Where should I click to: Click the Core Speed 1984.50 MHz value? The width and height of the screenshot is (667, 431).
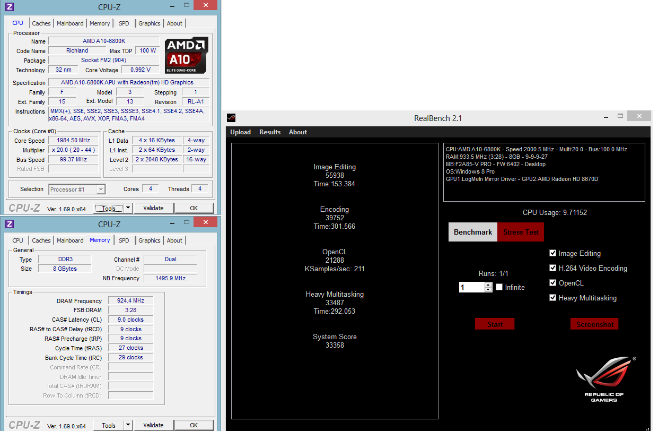pos(73,141)
